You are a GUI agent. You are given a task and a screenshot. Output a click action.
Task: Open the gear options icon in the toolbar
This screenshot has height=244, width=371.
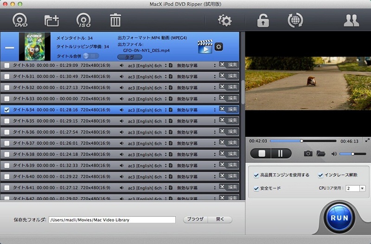coord(224,20)
